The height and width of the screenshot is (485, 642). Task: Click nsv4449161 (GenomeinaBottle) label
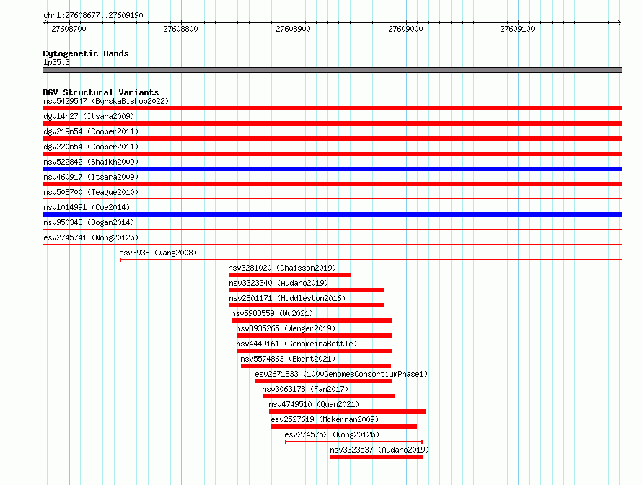point(296,344)
